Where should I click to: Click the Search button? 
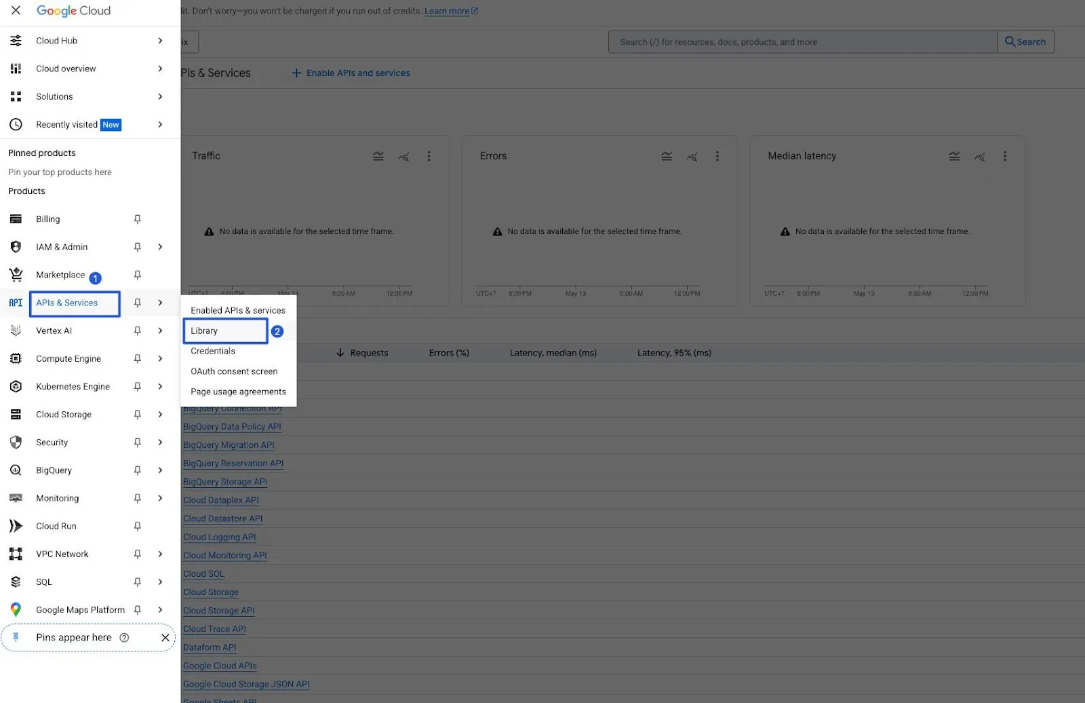(1025, 42)
